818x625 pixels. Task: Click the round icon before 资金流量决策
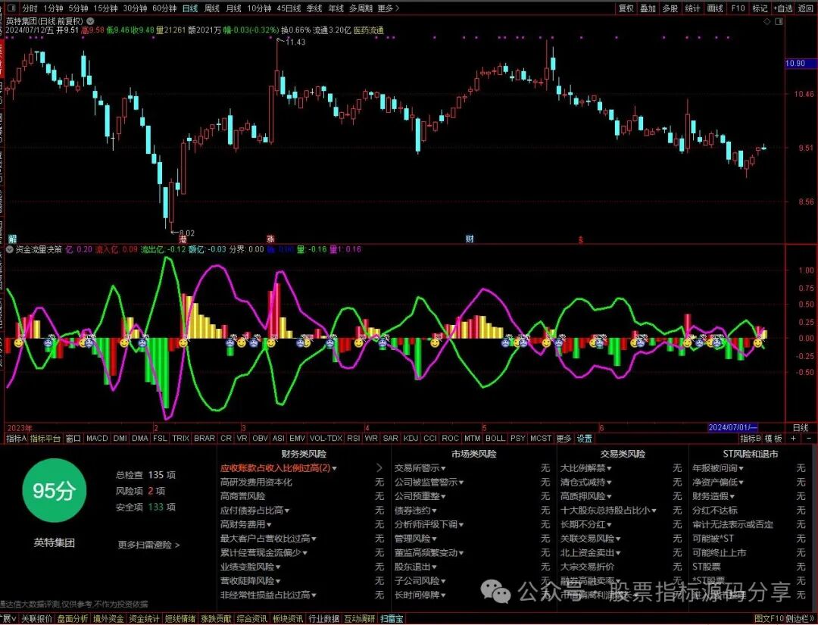9,249
